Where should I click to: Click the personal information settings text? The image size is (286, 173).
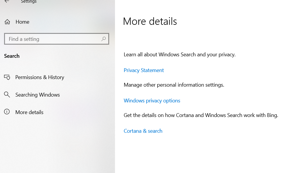tap(174, 85)
